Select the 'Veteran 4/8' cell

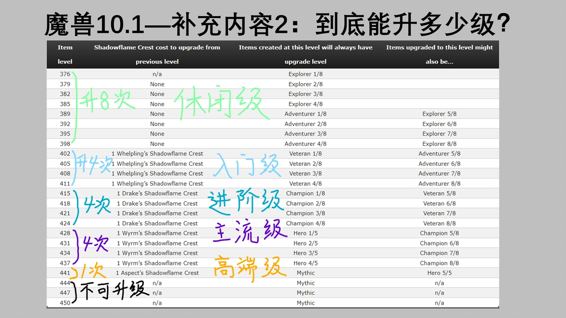pyautogui.click(x=305, y=184)
